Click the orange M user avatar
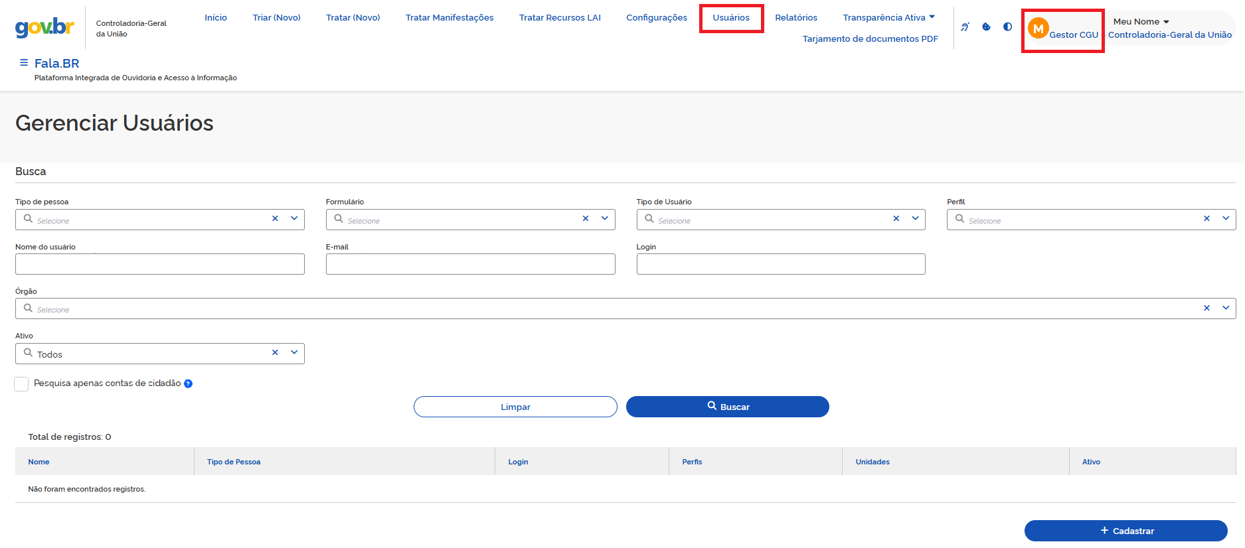Screen dimensions: 1245x548 (x=1038, y=29)
